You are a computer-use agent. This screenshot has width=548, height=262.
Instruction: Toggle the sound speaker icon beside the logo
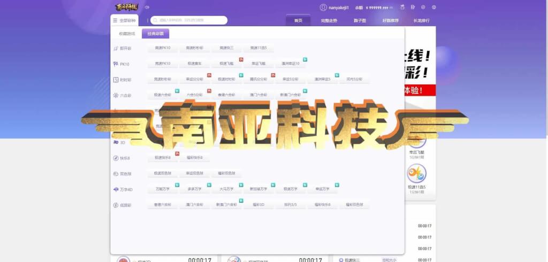147,7
